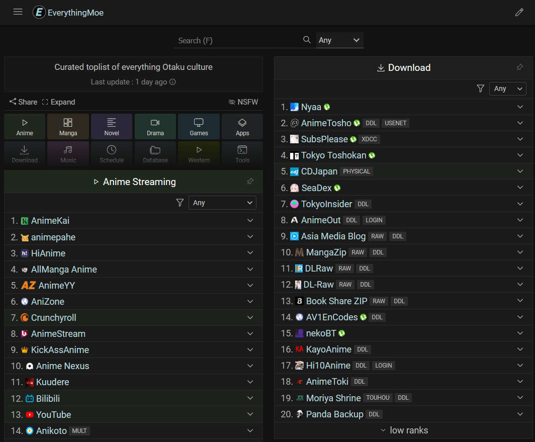Click the AnimeKai favicon
This screenshot has height=442, width=535.
click(x=25, y=221)
